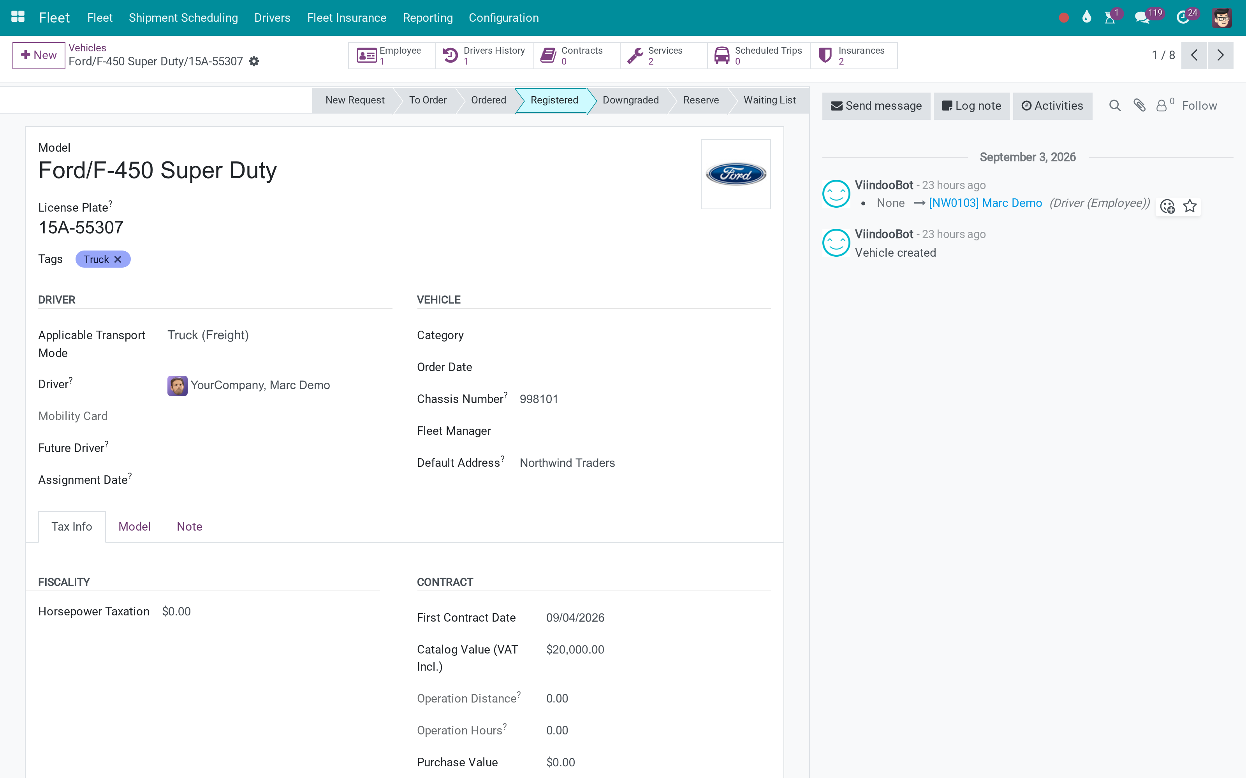Edit First Contract Date 09/04/2026
1246x778 pixels.
tap(575, 618)
